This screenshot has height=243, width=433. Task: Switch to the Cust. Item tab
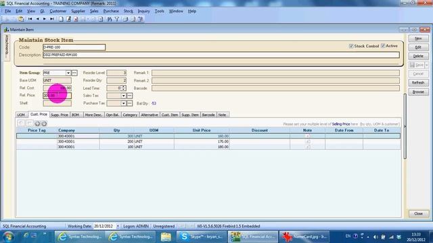[170, 115]
